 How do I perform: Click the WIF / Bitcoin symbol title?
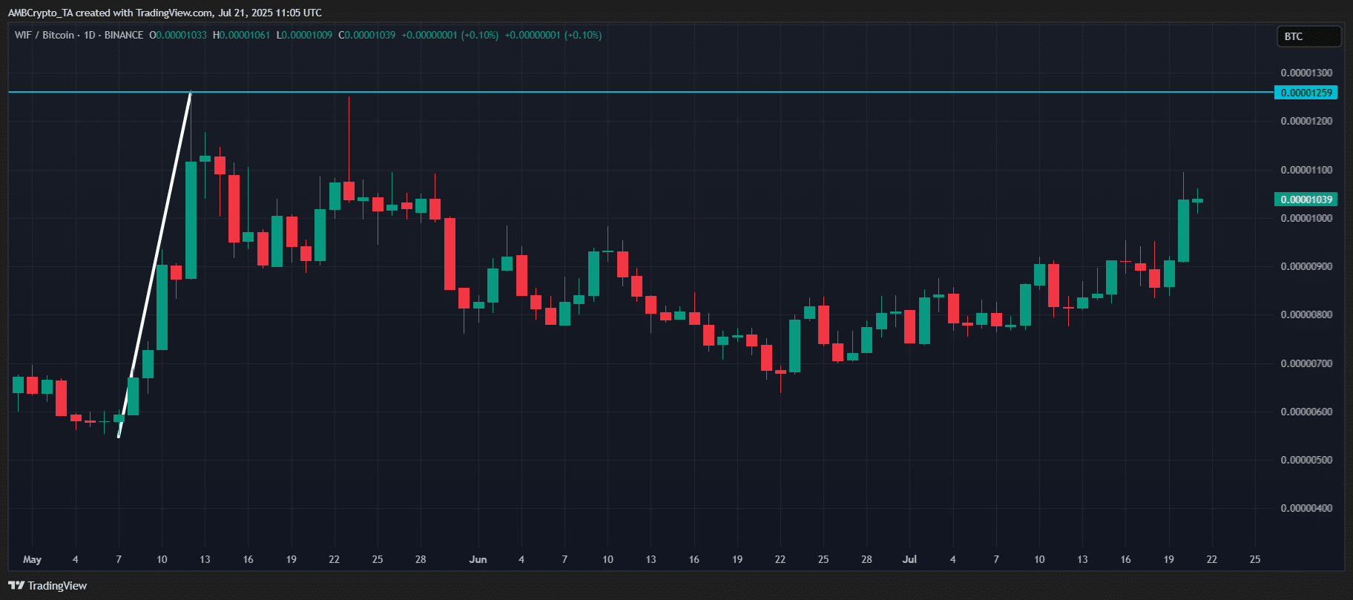pyautogui.click(x=45, y=35)
